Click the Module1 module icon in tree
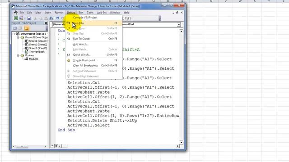Image resolution: width=289 pixels, height=162 pixels. coord(26,59)
